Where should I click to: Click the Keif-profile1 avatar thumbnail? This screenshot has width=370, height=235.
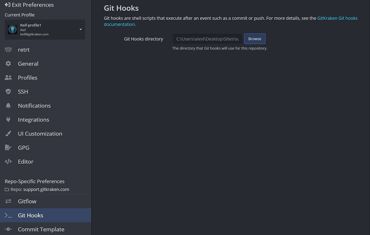coord(12,30)
